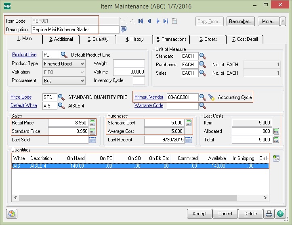This screenshot has width=292, height=225.
Task: Open the item memo notepad icon
Action: click(174, 21)
